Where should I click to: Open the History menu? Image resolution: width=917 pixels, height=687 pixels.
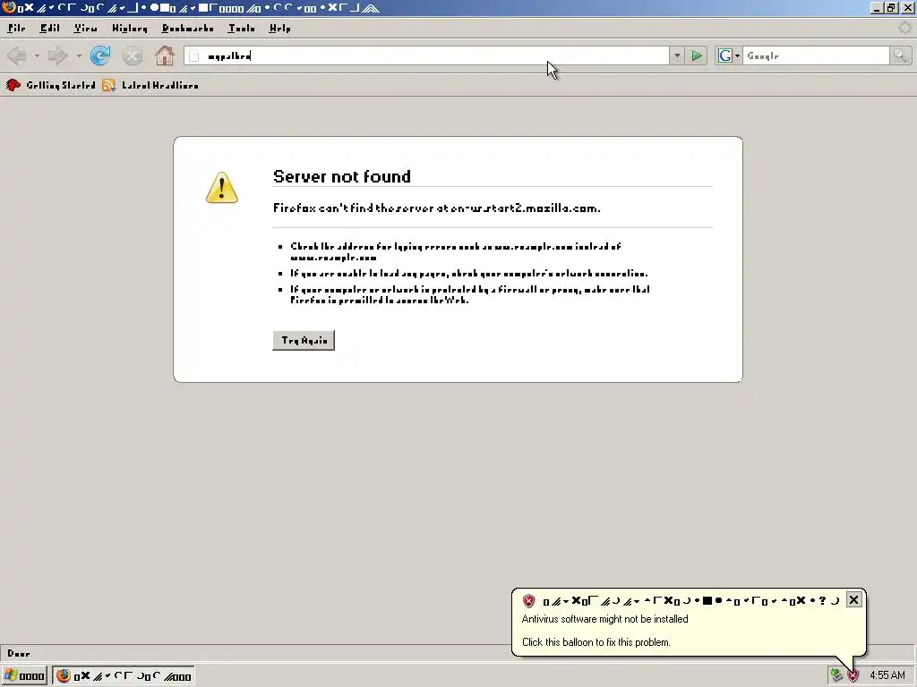coord(129,28)
